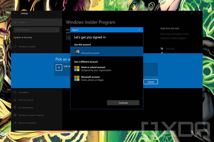The image size is (214, 142).
Task: Click the user avatar picture
Action: tap(77, 51)
